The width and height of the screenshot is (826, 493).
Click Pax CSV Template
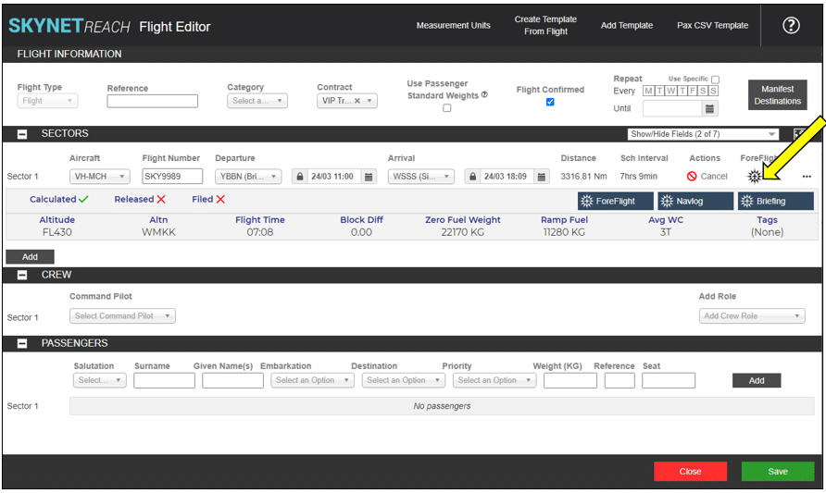712,25
